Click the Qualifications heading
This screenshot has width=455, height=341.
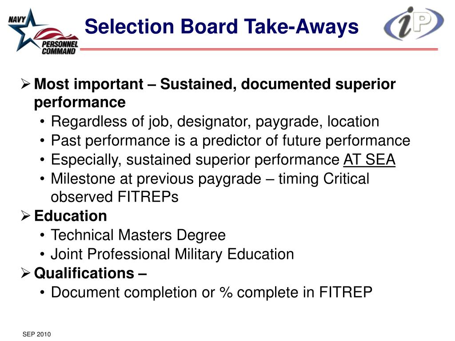pos(90,273)
